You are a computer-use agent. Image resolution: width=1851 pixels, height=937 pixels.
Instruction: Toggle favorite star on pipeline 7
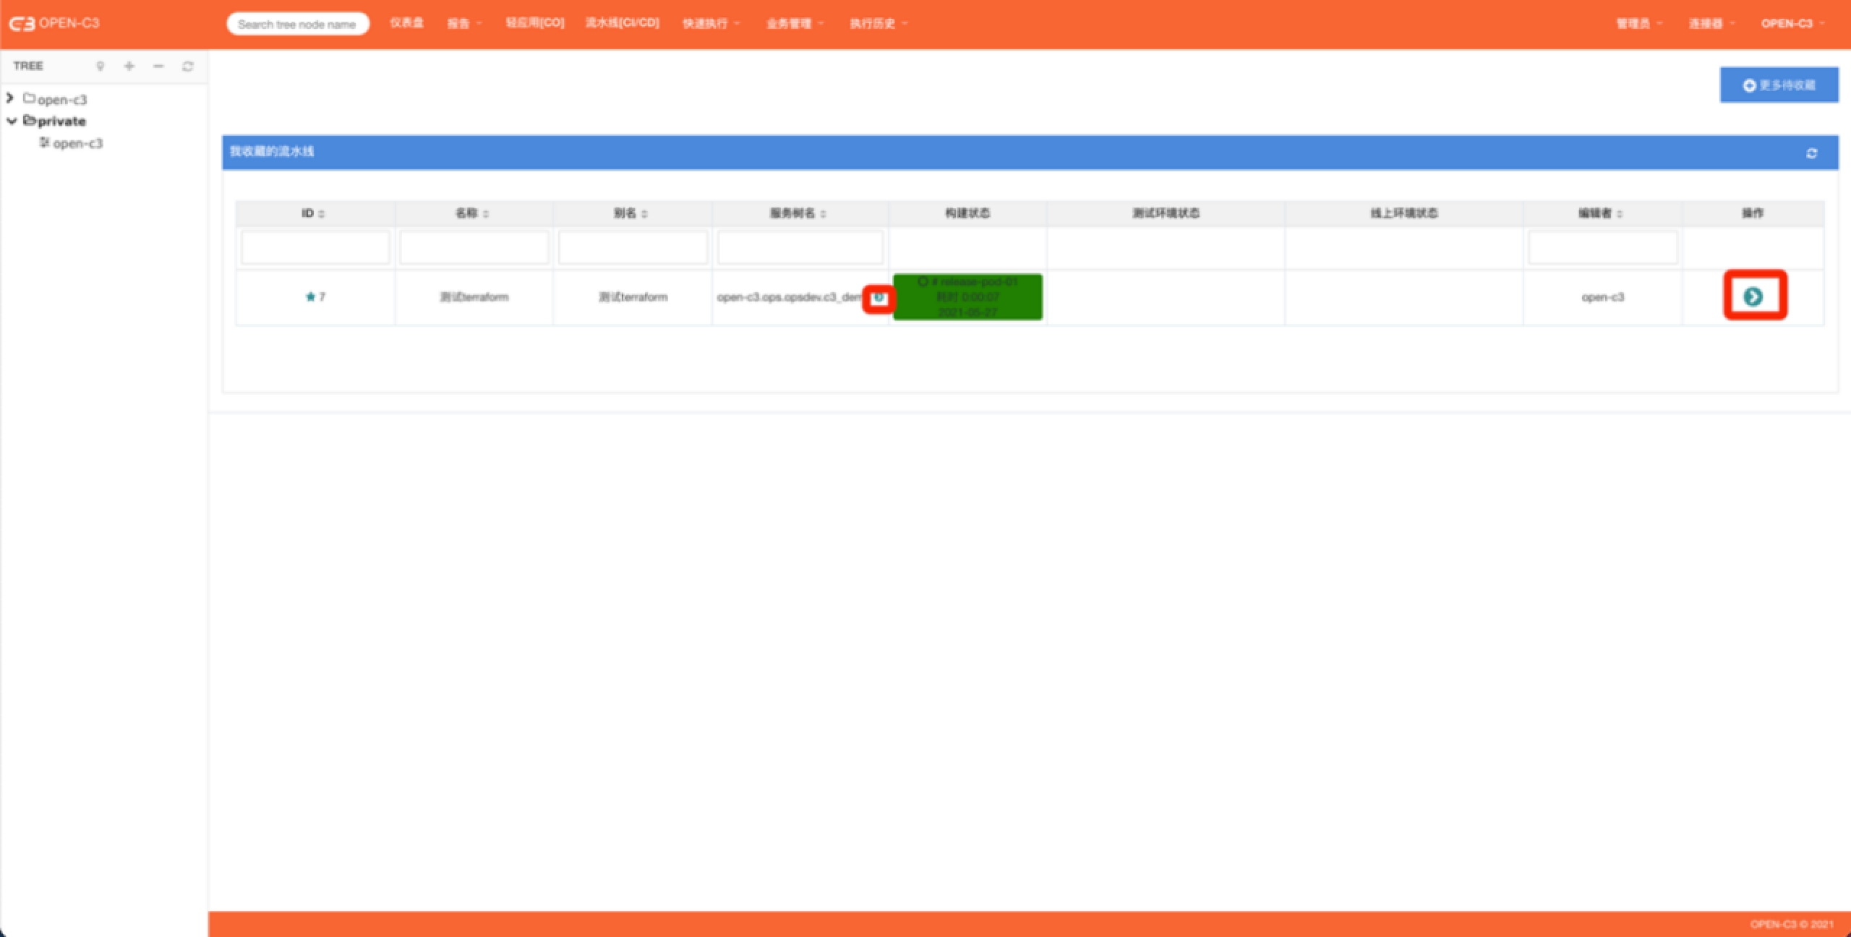click(x=310, y=296)
